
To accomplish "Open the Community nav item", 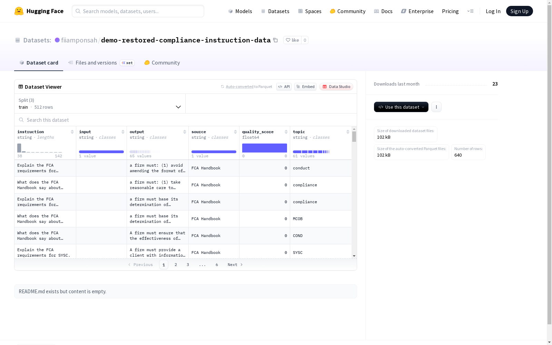I will 348,11.
